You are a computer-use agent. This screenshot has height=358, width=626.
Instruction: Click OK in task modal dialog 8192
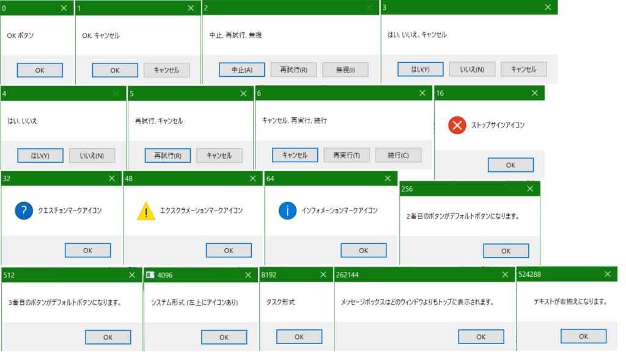[299, 337]
